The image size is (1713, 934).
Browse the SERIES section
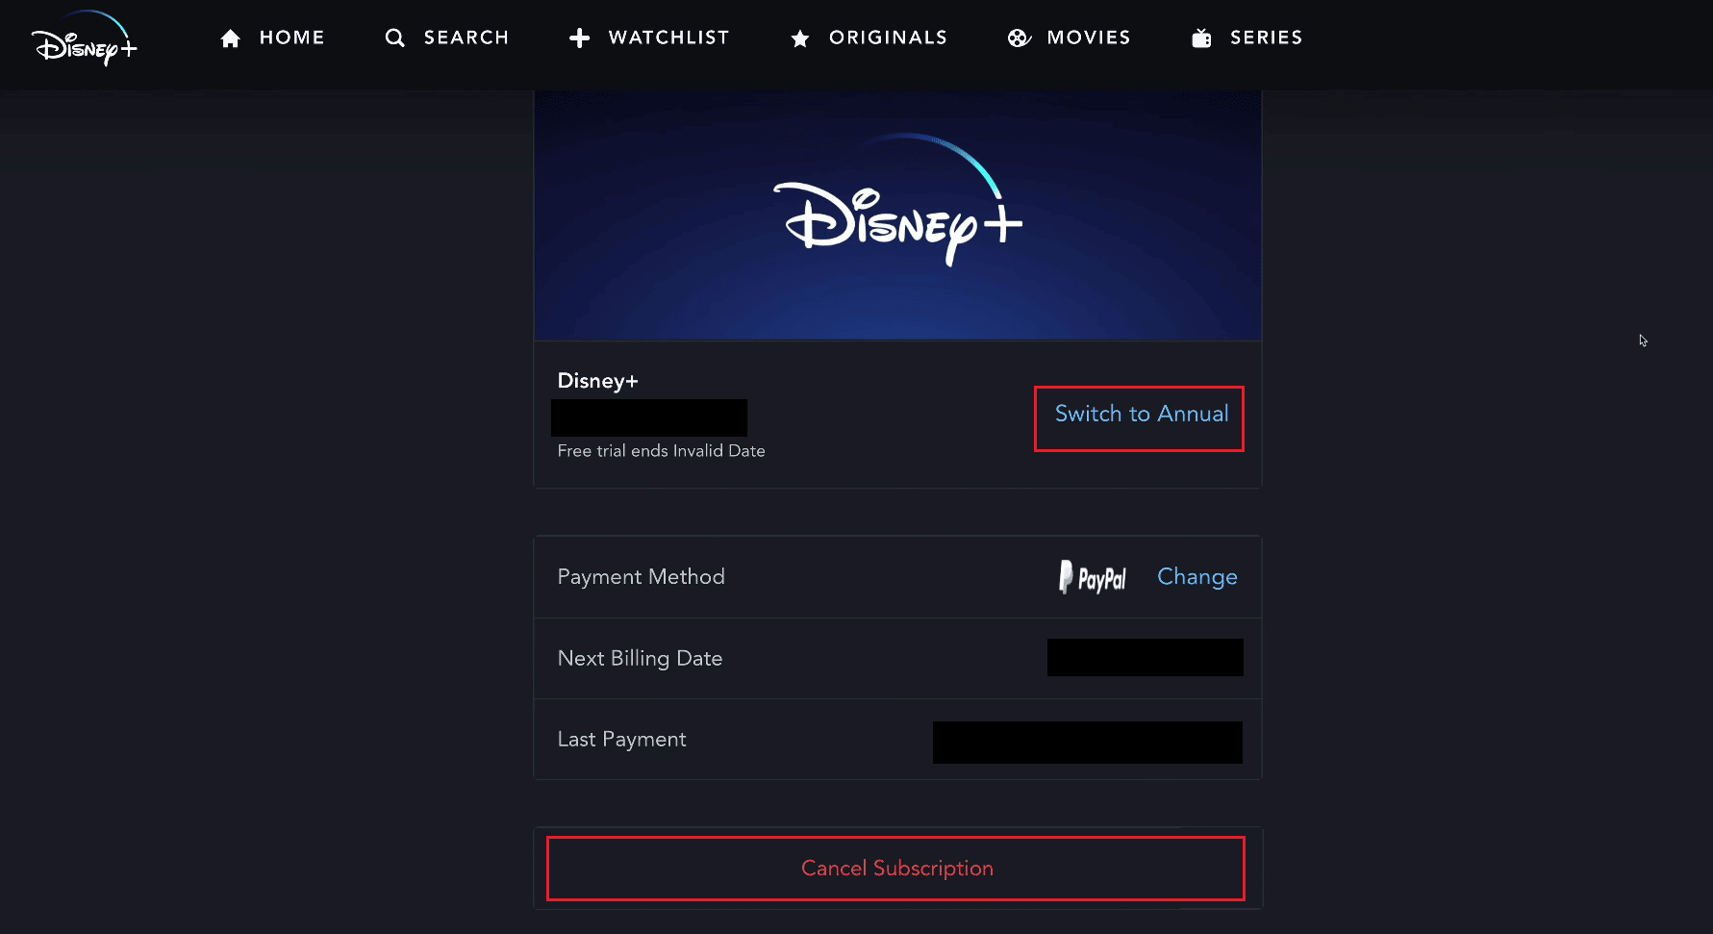[1266, 38]
